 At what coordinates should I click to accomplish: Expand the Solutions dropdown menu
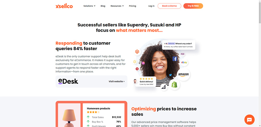click(89, 6)
